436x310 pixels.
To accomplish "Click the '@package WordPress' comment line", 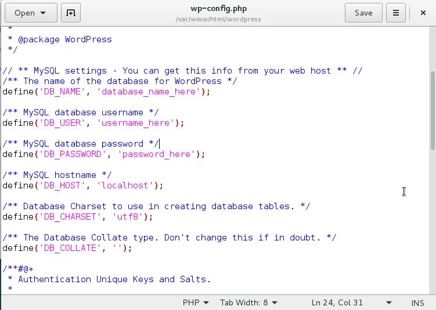I will click(60, 39).
